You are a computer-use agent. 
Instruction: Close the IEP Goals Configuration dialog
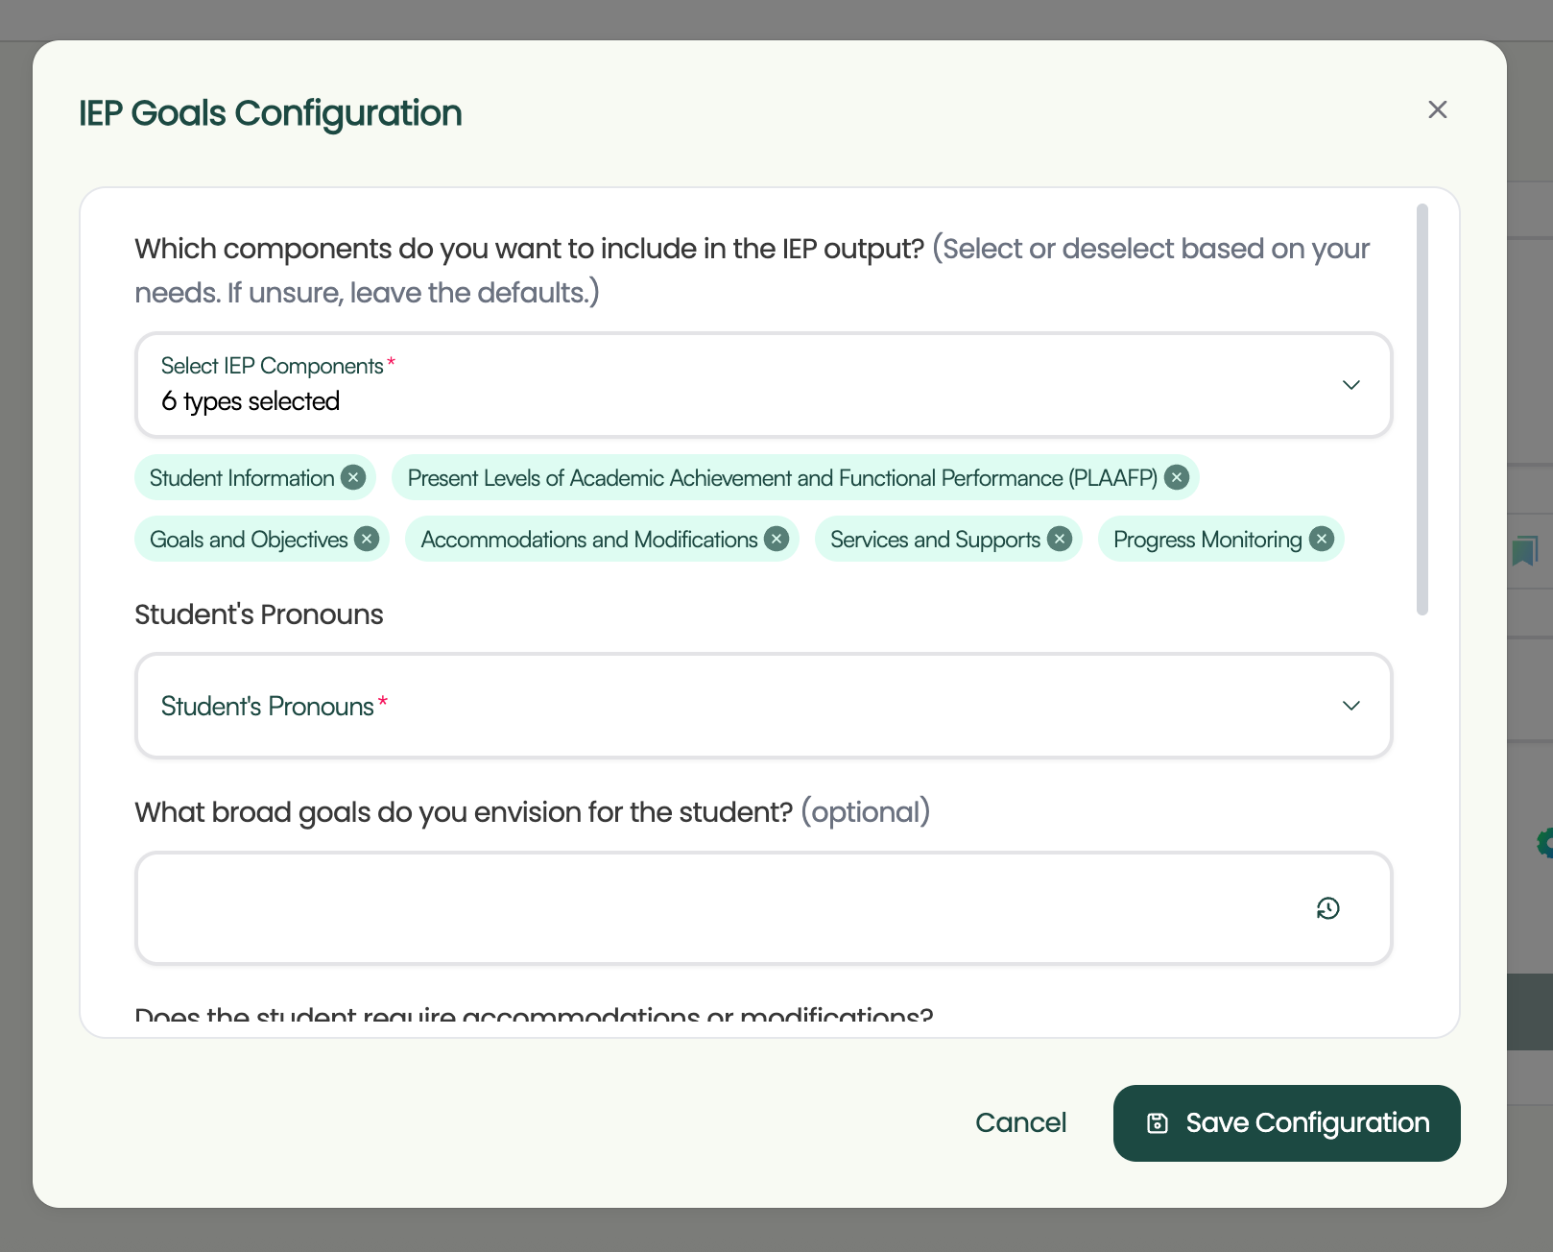[1437, 109]
